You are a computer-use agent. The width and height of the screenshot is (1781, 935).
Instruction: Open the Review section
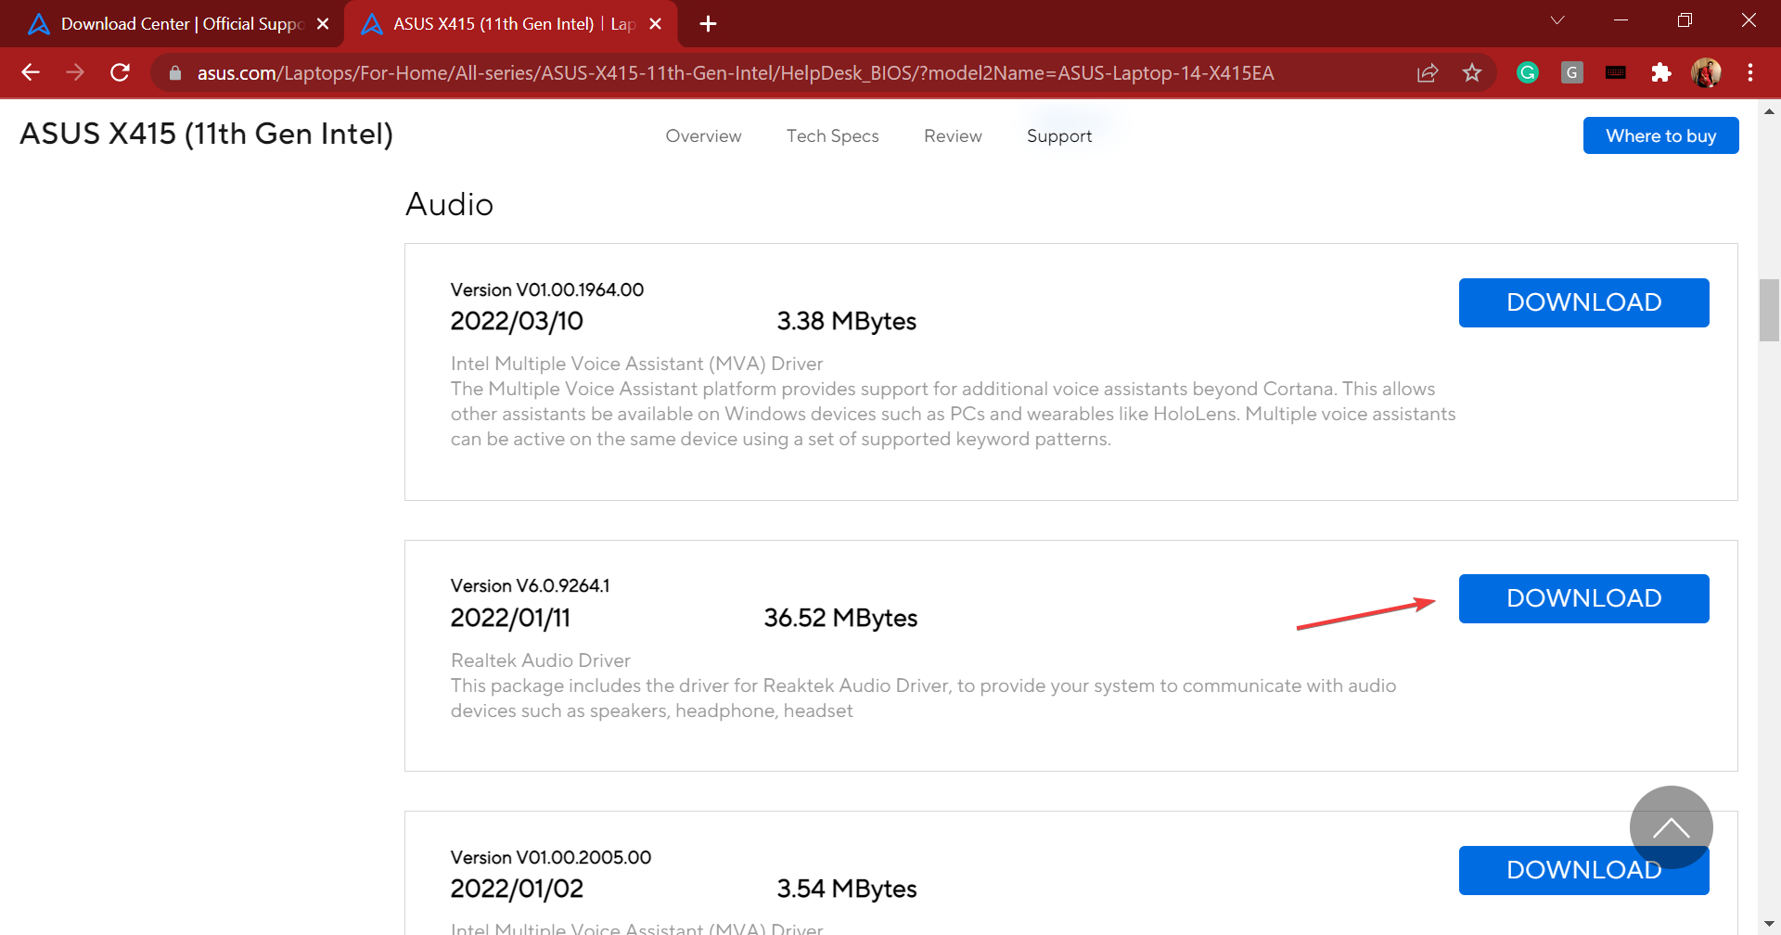[953, 136]
